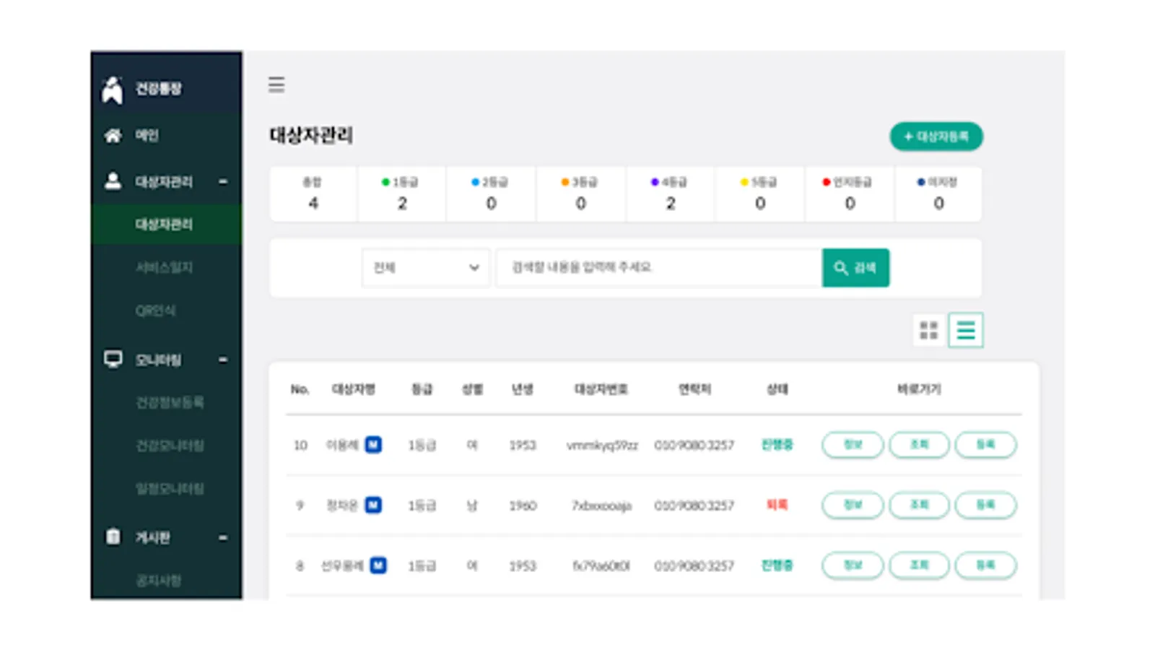Screen dimensions: 1155x650
Task: Click the person icon for 대상자관리
Action: 113,181
